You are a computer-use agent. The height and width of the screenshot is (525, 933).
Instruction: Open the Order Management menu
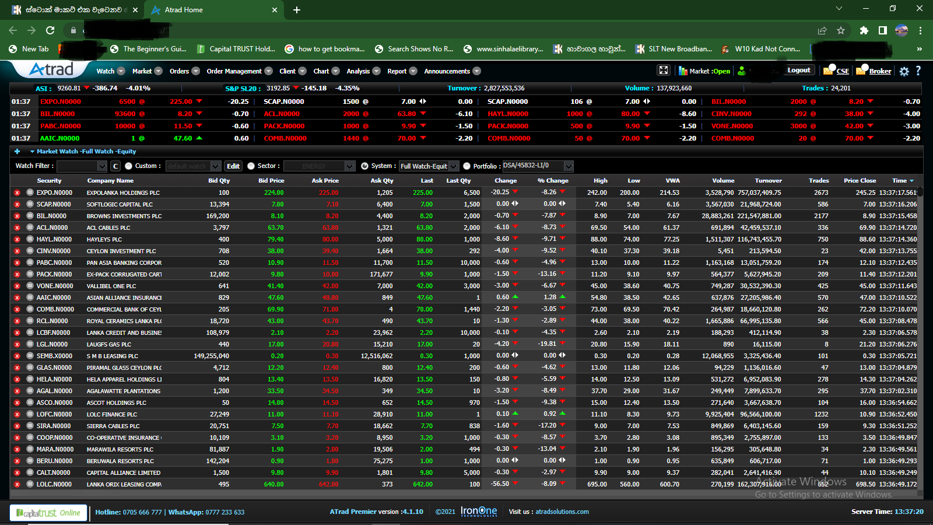pos(239,71)
